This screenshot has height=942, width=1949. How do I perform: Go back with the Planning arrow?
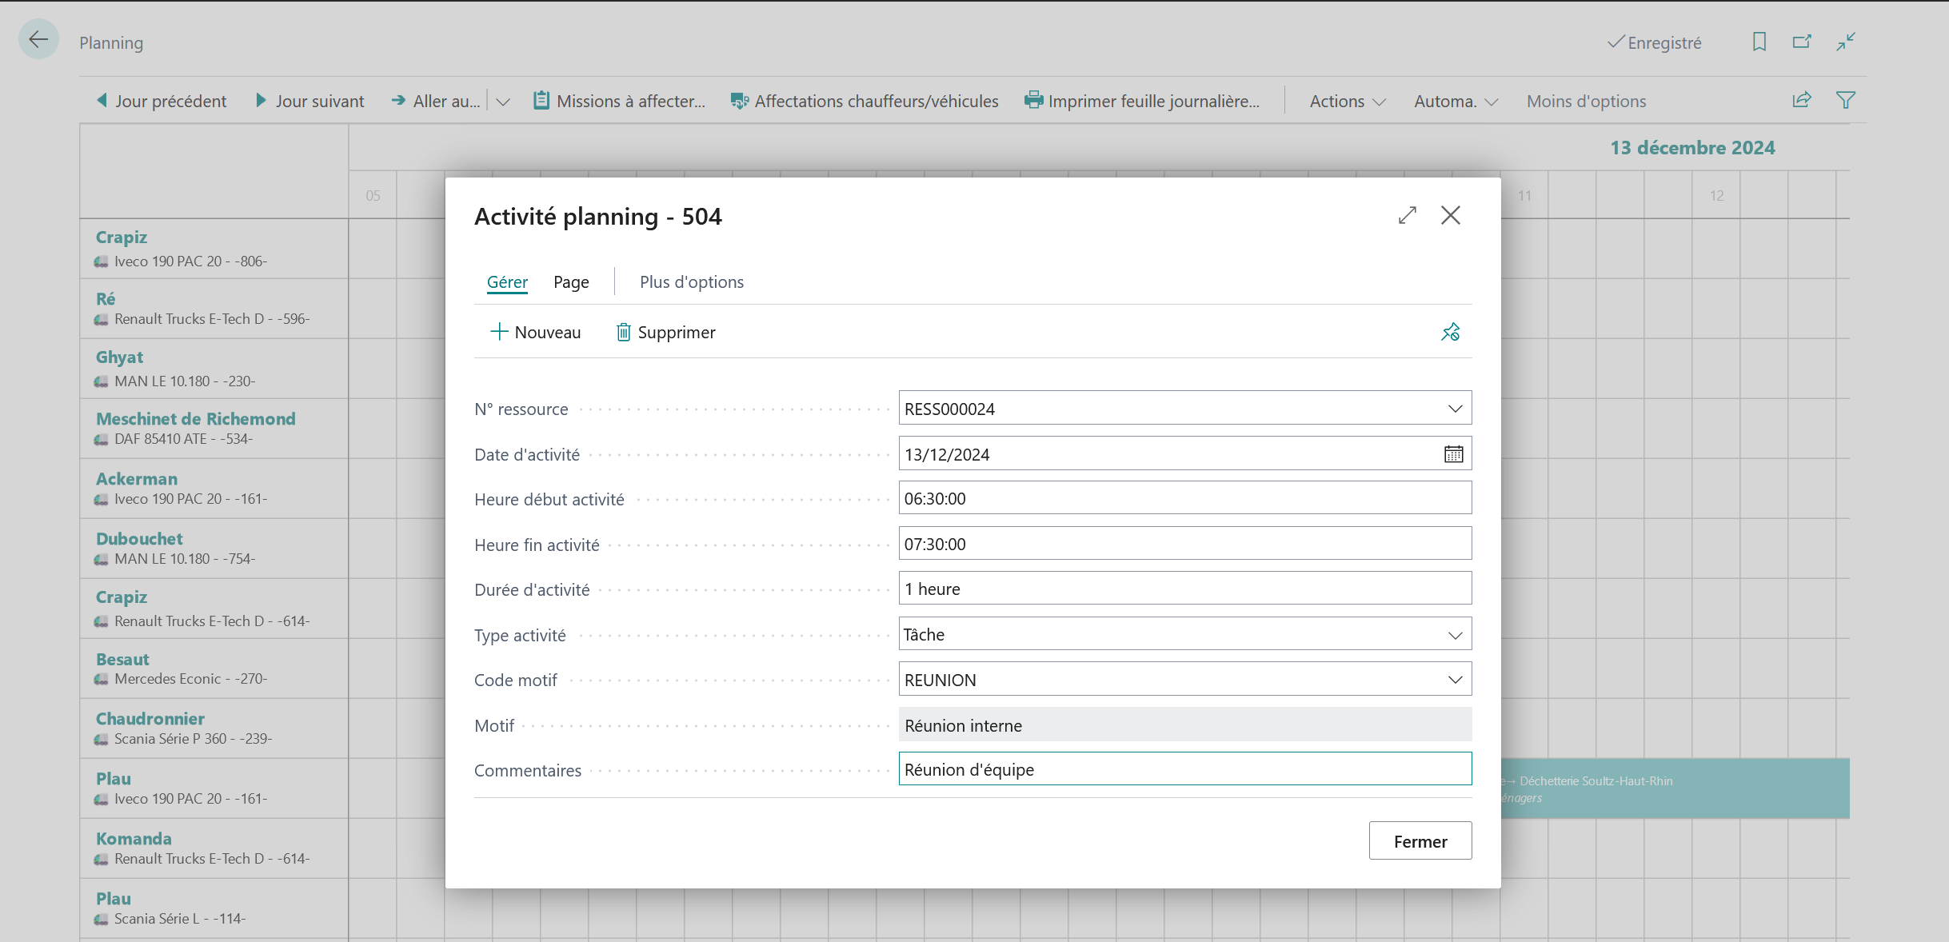pos(38,39)
